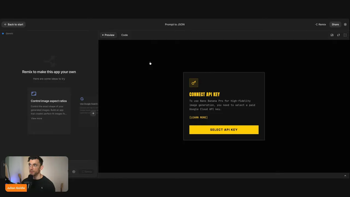Click the gold key icon
The image size is (350, 197).
point(194,83)
